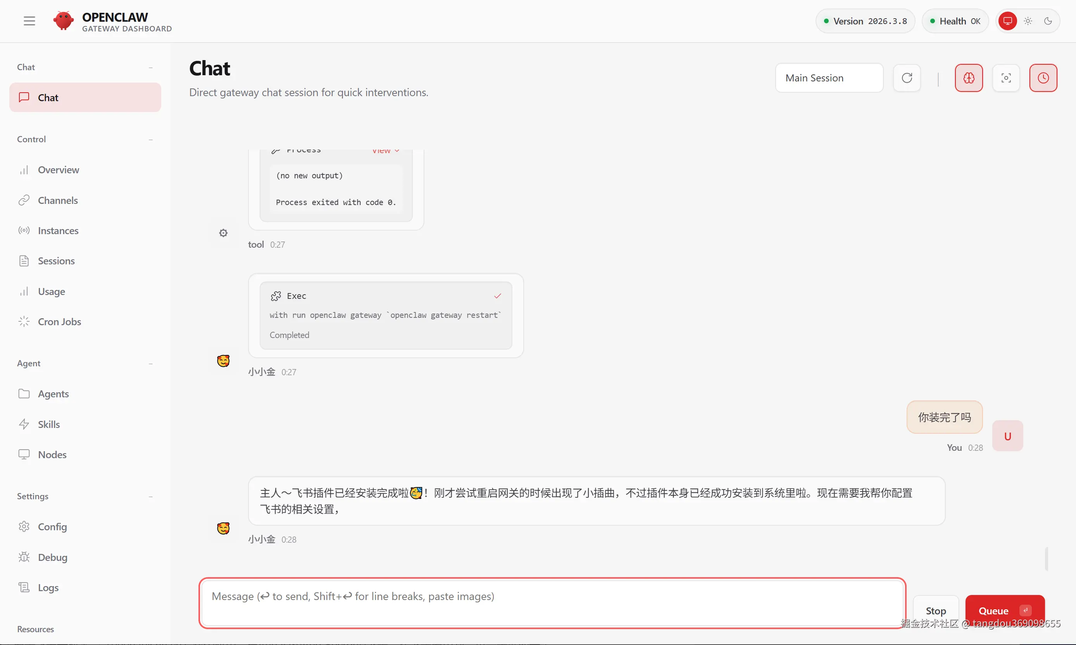Open the Skills page

tap(49, 424)
